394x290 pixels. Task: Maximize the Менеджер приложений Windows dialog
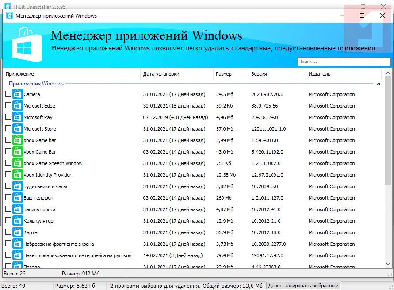click(362, 15)
